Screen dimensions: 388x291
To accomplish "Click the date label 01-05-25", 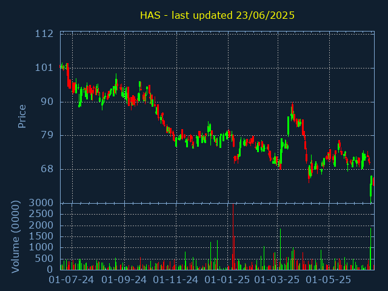I will [329, 280].
